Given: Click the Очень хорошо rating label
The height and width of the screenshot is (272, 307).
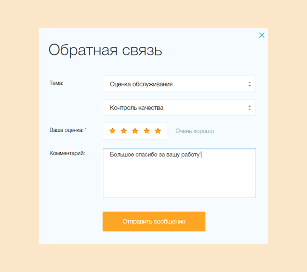Looking at the screenshot, I should [x=194, y=131].
